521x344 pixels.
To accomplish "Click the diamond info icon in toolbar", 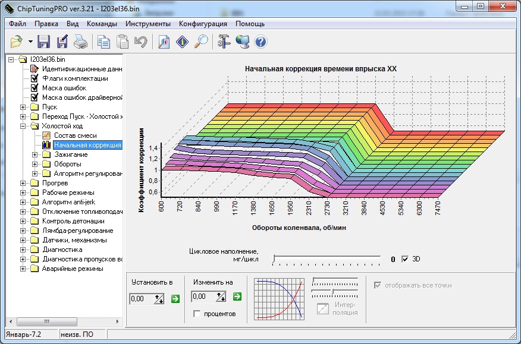I will coord(183,42).
